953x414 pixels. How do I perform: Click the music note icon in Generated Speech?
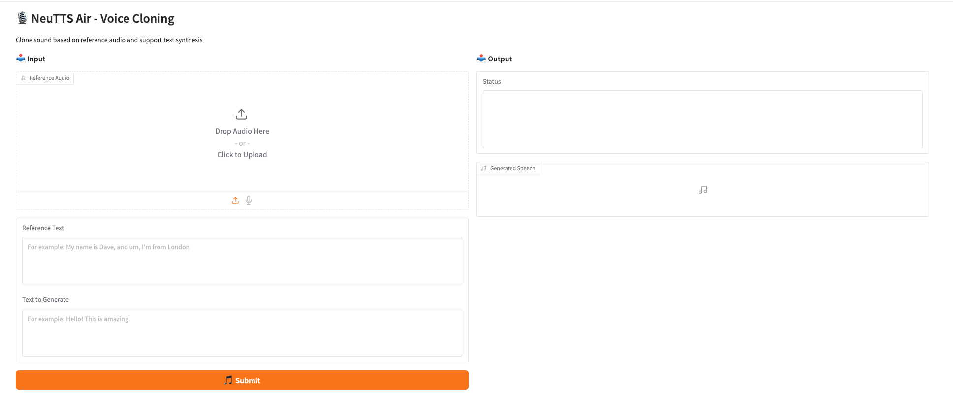(703, 190)
